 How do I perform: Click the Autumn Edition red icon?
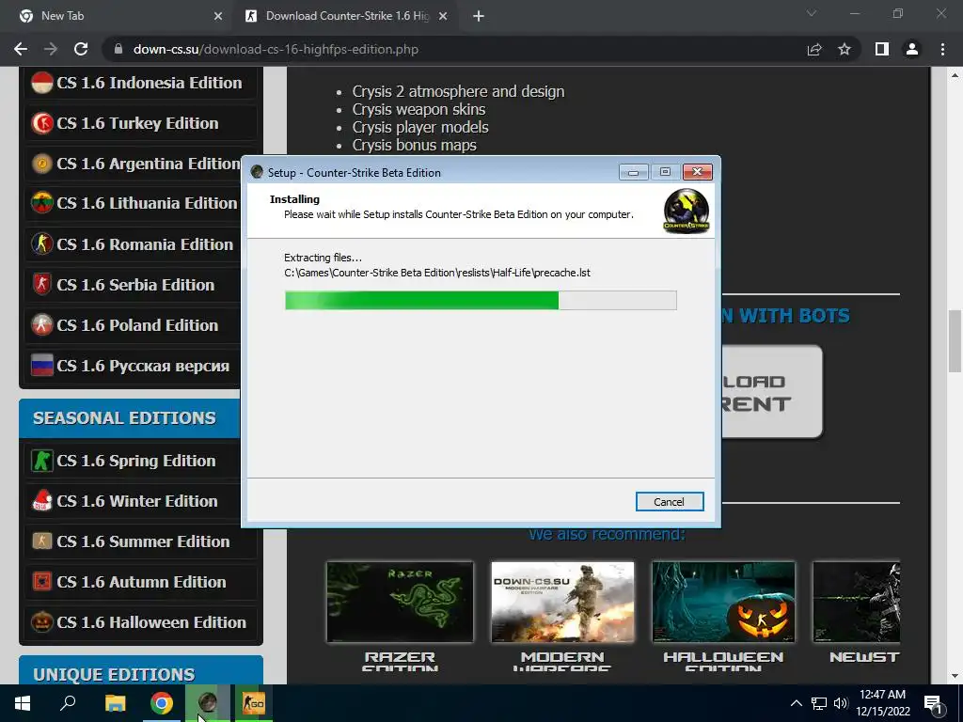click(41, 581)
